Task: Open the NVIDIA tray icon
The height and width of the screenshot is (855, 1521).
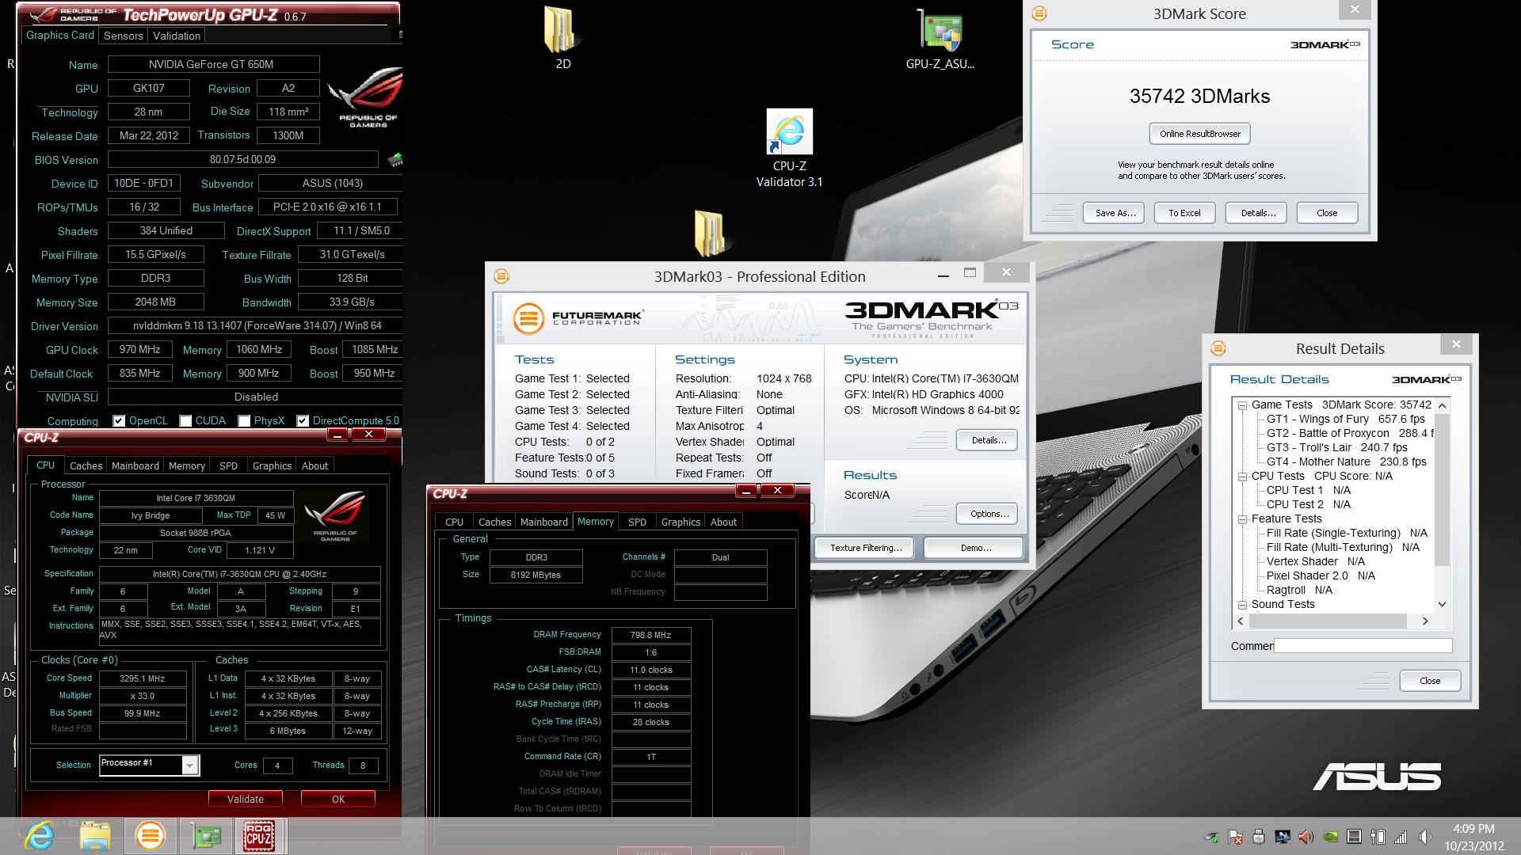Action: tap(1331, 837)
